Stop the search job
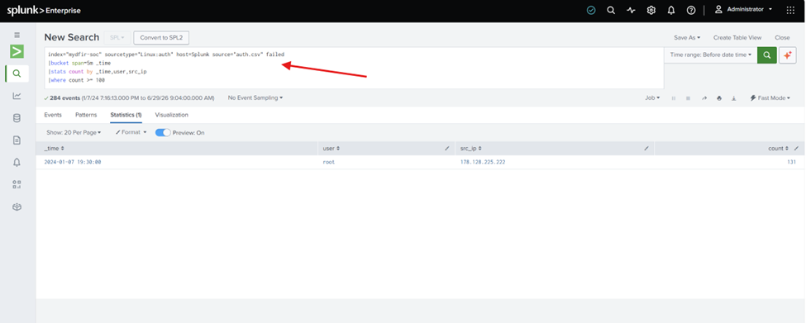 tap(688, 98)
